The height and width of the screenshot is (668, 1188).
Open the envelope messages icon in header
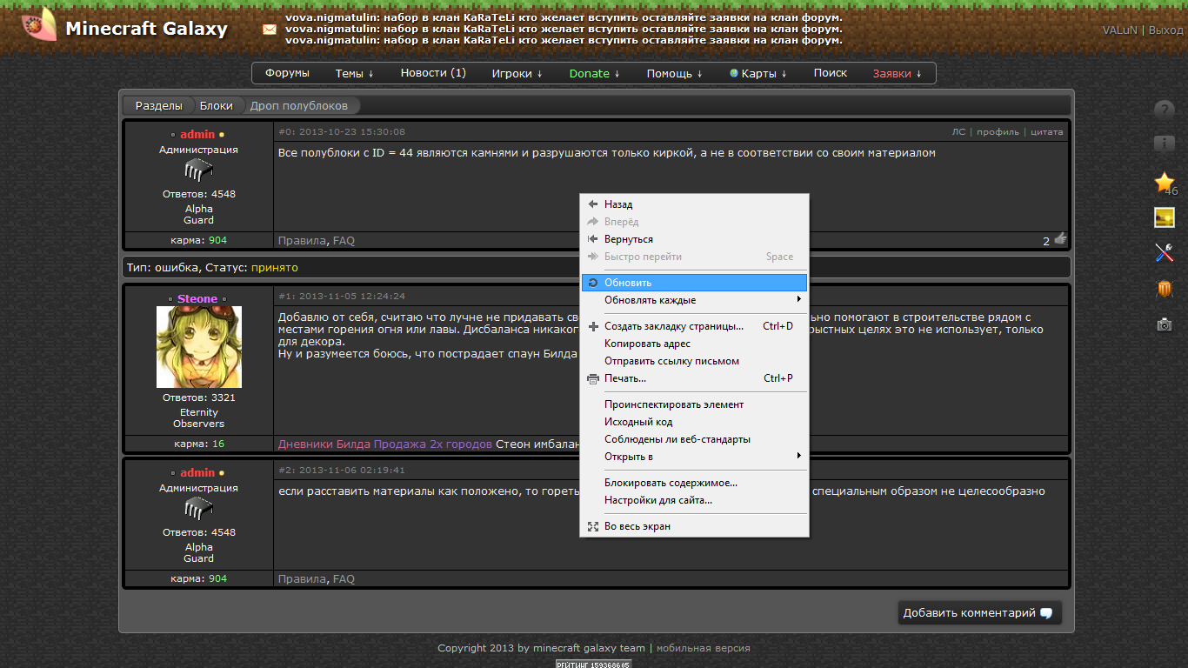coord(270,29)
